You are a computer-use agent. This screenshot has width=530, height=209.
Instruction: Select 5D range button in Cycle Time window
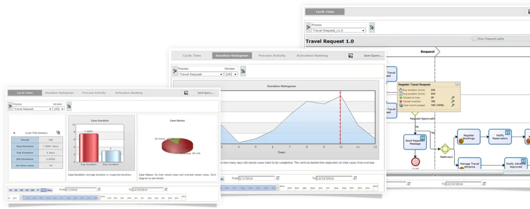point(16,190)
